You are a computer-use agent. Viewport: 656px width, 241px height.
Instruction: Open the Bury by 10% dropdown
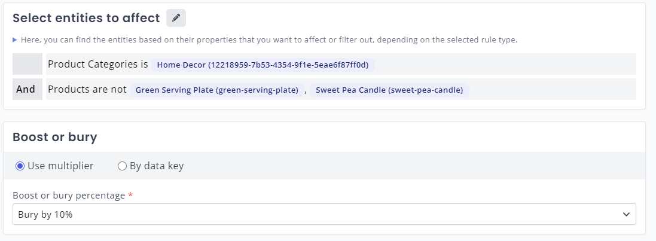pos(324,214)
